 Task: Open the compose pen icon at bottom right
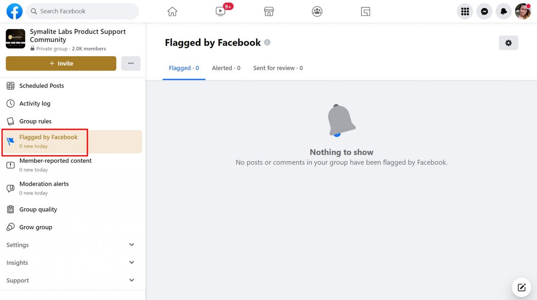pyautogui.click(x=521, y=287)
